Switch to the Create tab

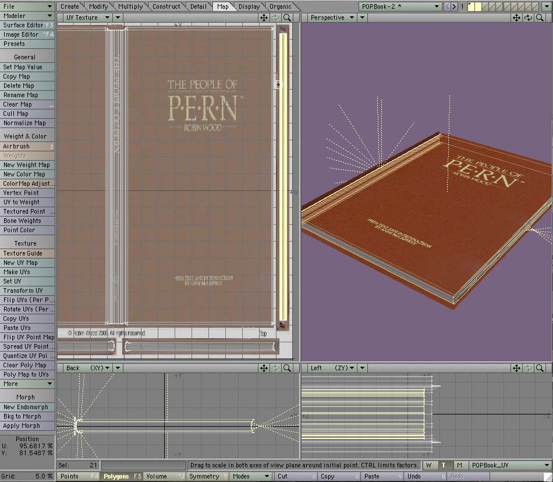69,6
